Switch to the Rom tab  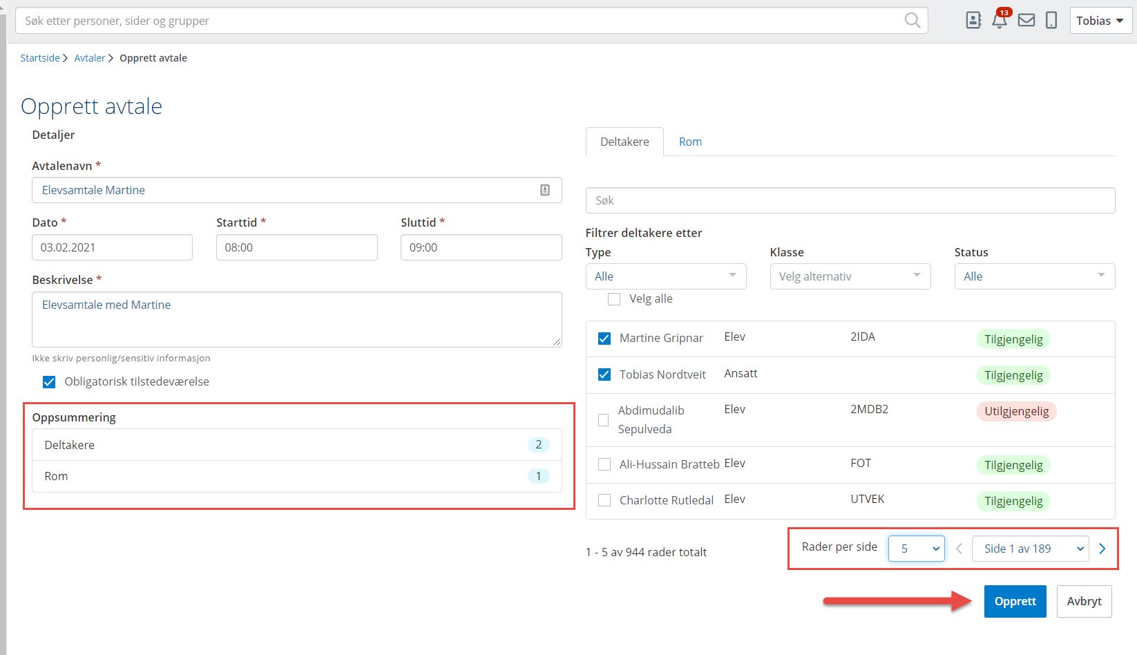tap(690, 142)
